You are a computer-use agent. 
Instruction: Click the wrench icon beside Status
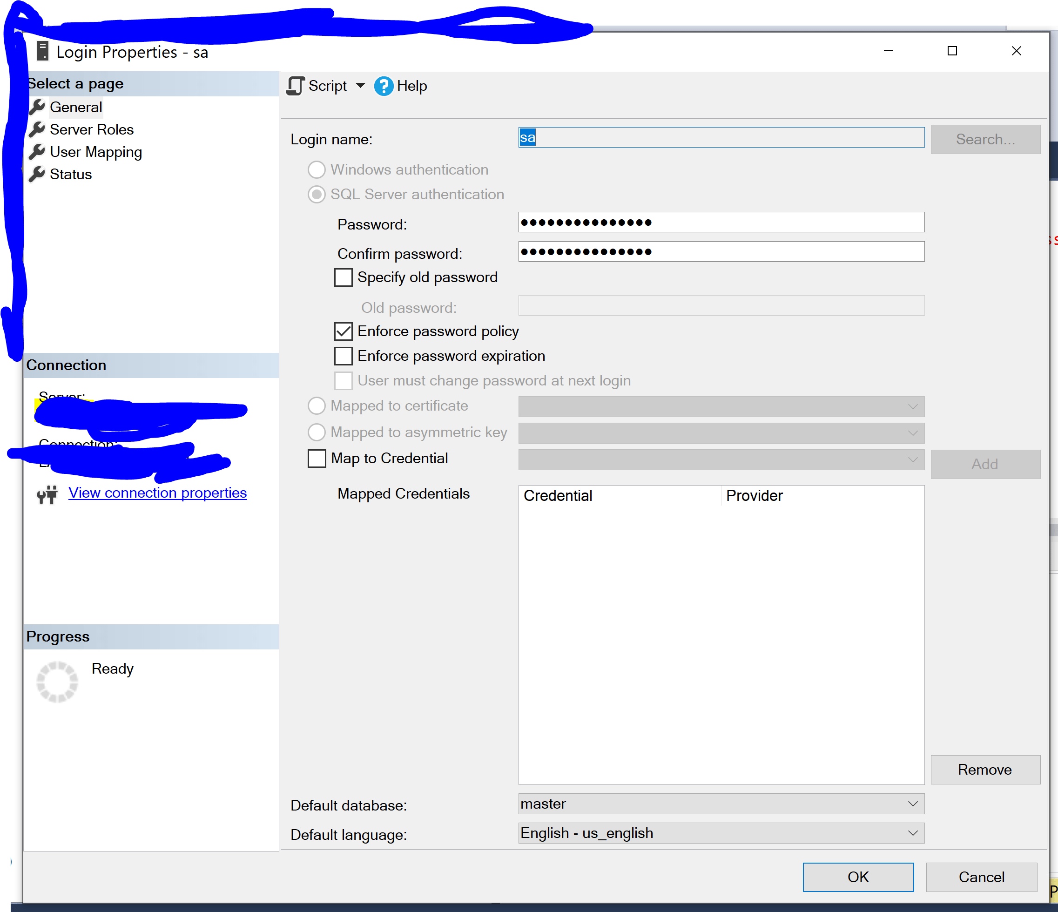coord(37,174)
